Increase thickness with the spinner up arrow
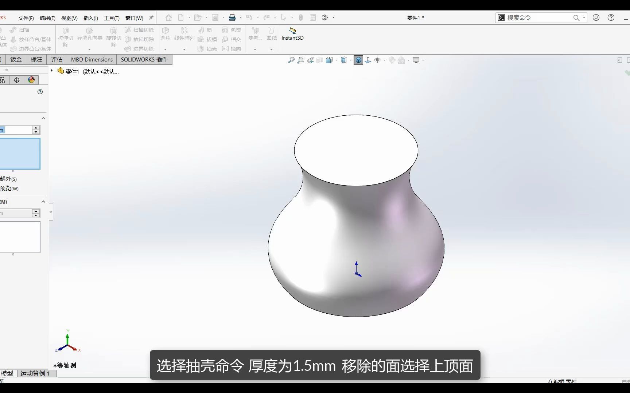Image resolution: width=630 pixels, height=393 pixels. coord(35,128)
